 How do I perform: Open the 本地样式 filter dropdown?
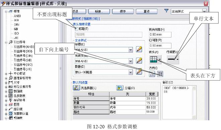[204, 11]
